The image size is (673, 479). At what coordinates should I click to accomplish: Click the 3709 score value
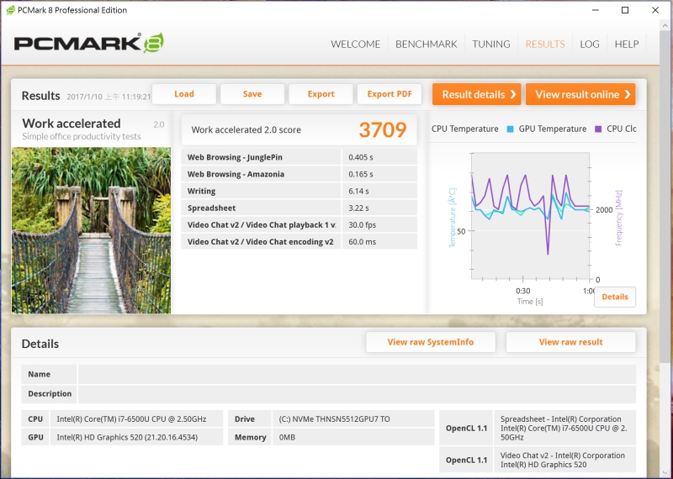383,130
